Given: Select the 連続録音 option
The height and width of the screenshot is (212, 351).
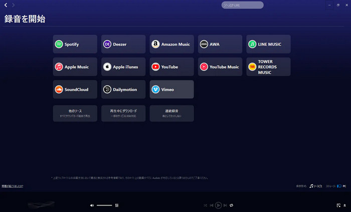Looking at the screenshot, I should (x=171, y=113).
